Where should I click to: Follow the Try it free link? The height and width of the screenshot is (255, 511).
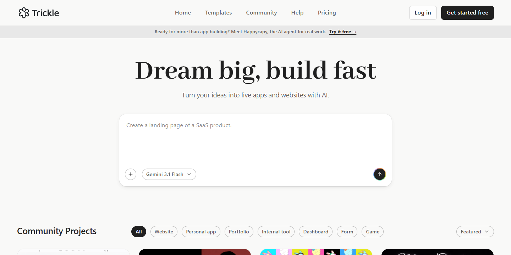click(343, 32)
